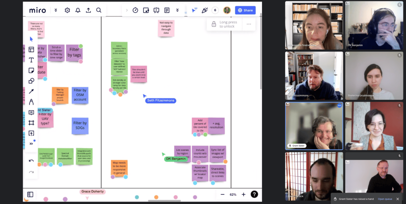406x204 pixels.
Task: Zoom in with the plus button
Action: 243,195
